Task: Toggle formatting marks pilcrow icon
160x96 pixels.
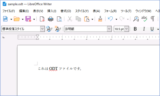Action: (153, 19)
